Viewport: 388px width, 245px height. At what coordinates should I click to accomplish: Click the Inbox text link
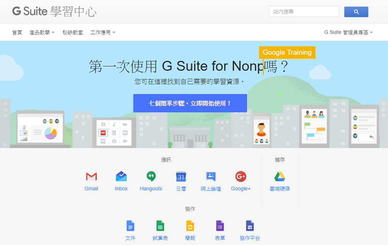point(121,188)
